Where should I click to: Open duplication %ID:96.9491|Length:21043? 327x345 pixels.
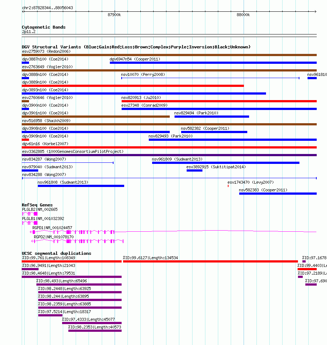[30, 269]
